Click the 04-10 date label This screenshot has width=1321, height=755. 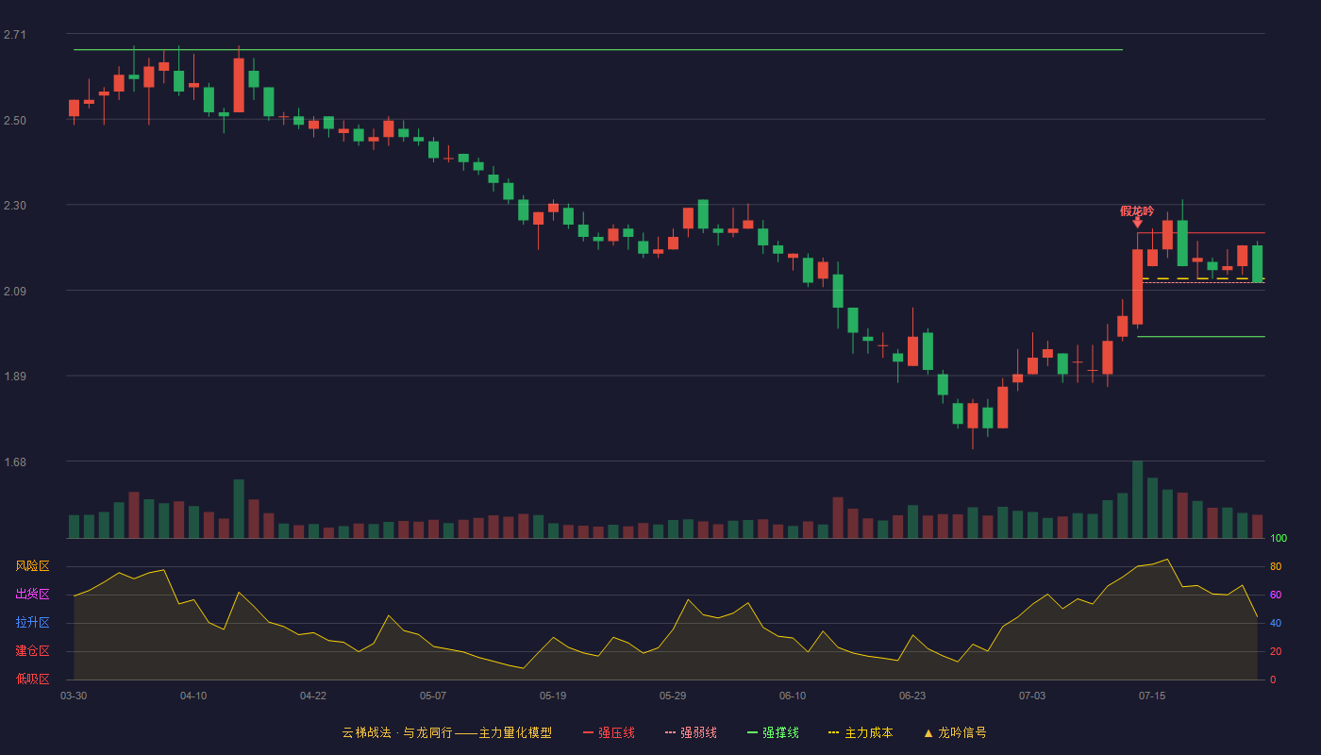tap(193, 696)
